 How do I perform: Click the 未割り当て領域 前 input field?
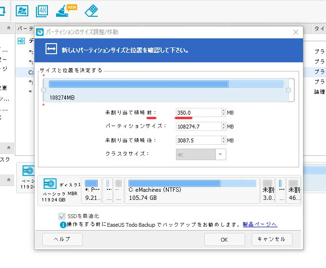pos(198,113)
